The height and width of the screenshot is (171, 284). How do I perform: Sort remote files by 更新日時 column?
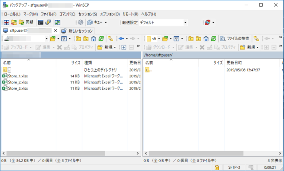[252, 63]
